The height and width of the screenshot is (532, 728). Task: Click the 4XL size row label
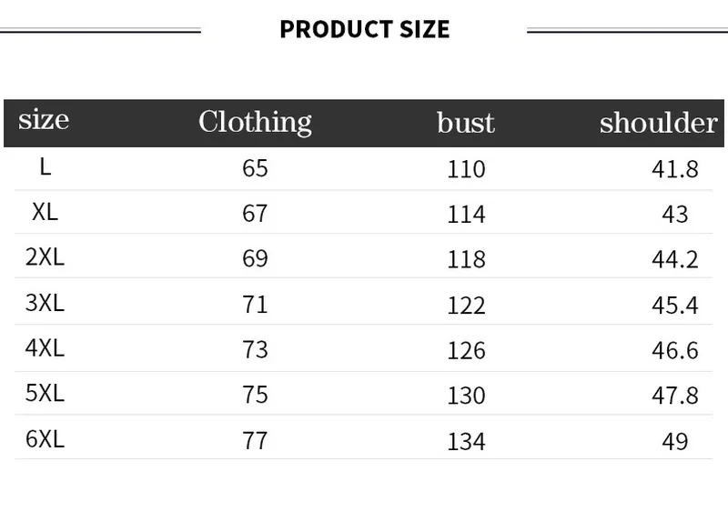pyautogui.click(x=45, y=348)
